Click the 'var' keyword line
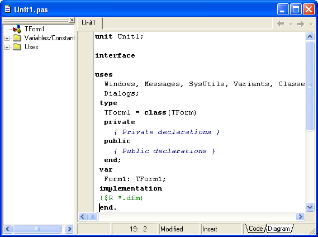This screenshot has height=237, width=318. [x=106, y=169]
